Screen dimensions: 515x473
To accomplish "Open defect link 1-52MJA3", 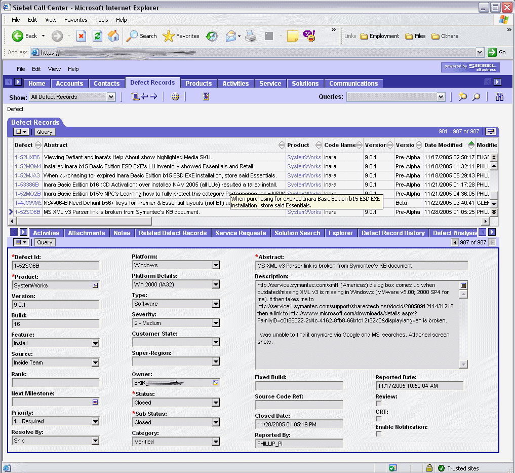I will (27, 175).
